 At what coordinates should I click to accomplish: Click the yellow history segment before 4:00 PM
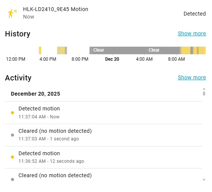click(40, 50)
